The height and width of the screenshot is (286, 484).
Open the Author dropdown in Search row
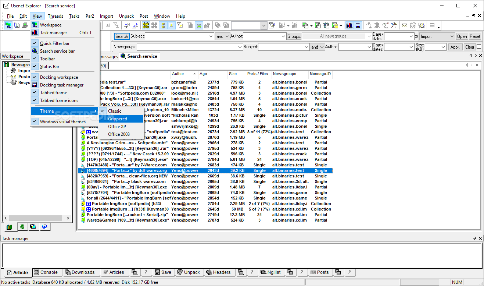(x=283, y=36)
